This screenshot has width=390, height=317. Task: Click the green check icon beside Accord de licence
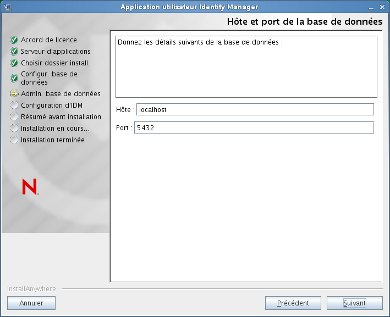pos(14,40)
